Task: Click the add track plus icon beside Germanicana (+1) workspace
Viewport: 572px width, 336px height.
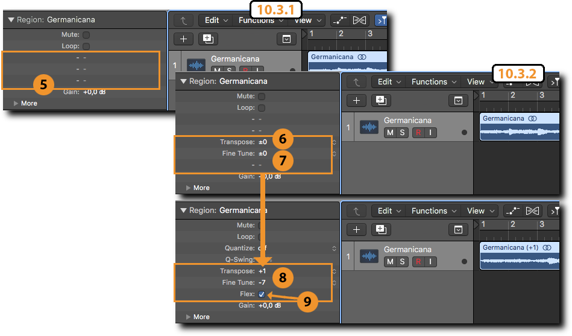Action: (357, 229)
